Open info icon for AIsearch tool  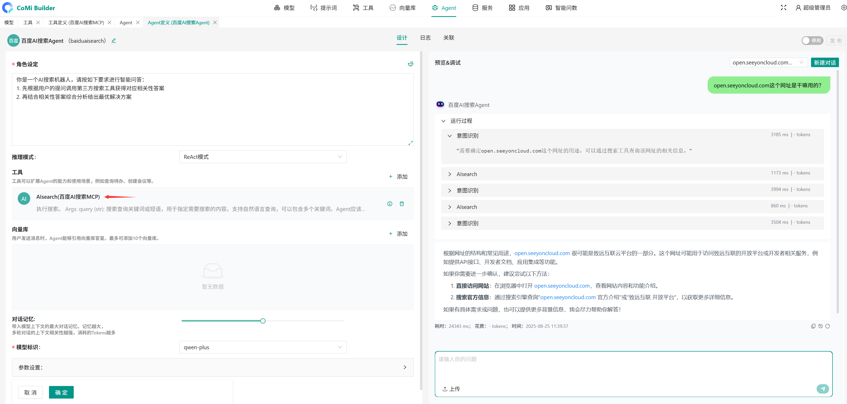(390, 204)
